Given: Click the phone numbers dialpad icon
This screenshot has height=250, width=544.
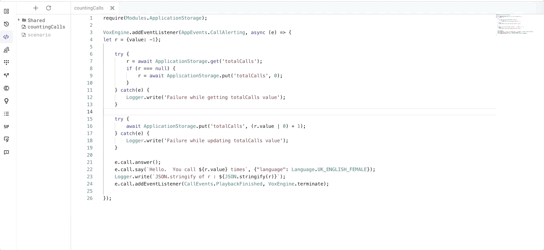Looking at the screenshot, I should pyautogui.click(x=6, y=62).
